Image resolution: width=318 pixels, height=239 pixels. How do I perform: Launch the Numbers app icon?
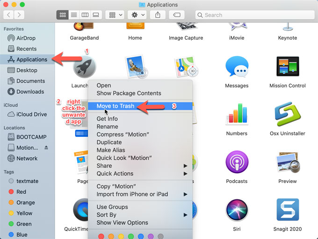point(236,115)
